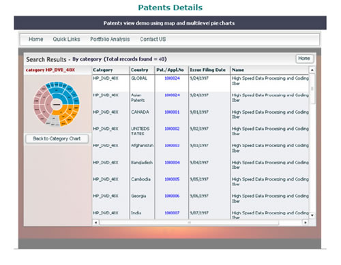Screen dimensions: 341x265
Task: Open the Home menu item
Action: (35, 39)
